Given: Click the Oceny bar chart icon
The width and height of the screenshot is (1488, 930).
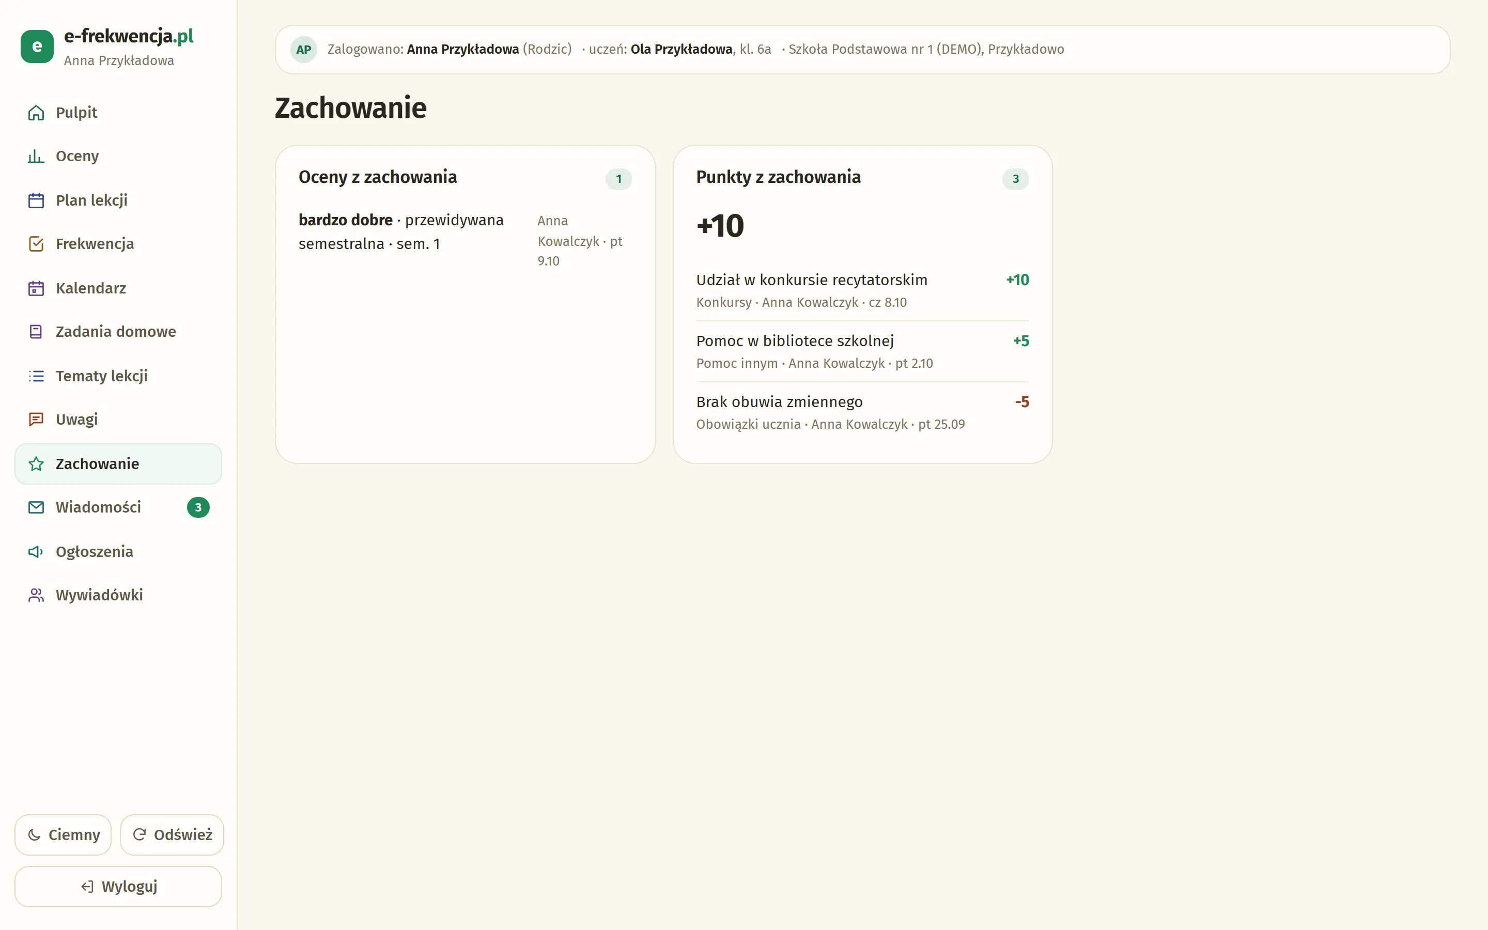Looking at the screenshot, I should tap(36, 156).
